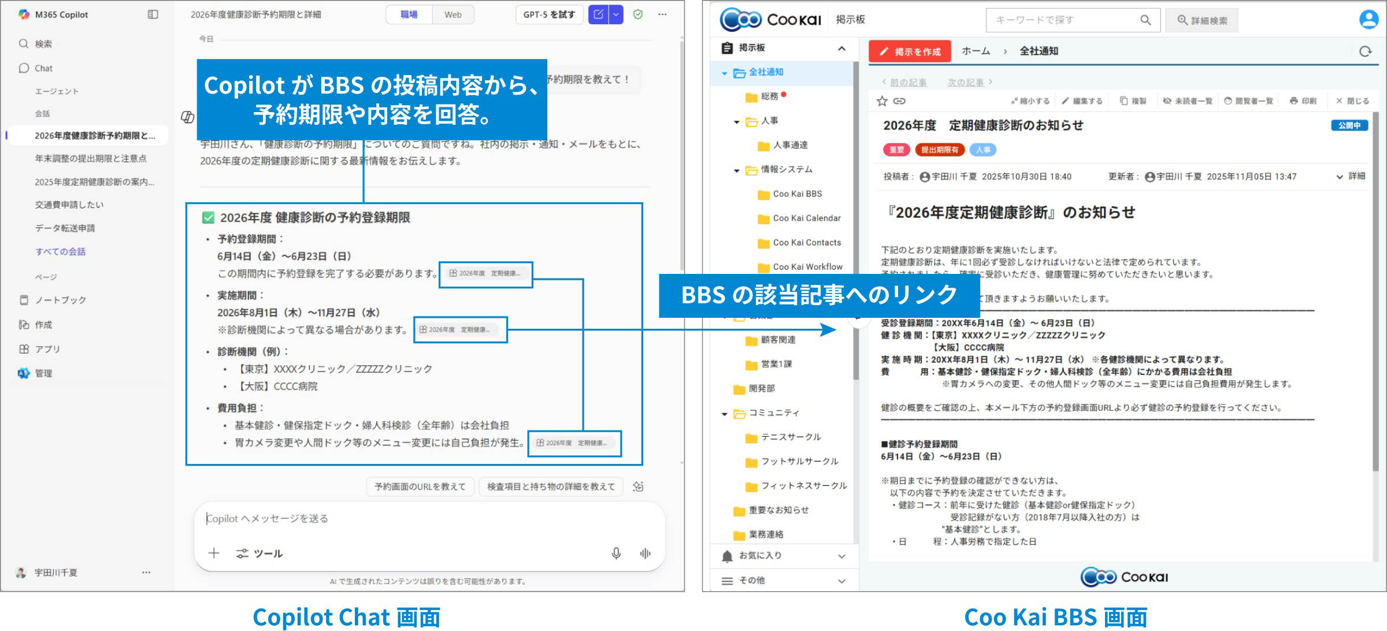Edit the article with the 編集する pencil
1387x631 pixels.
(x=1083, y=101)
